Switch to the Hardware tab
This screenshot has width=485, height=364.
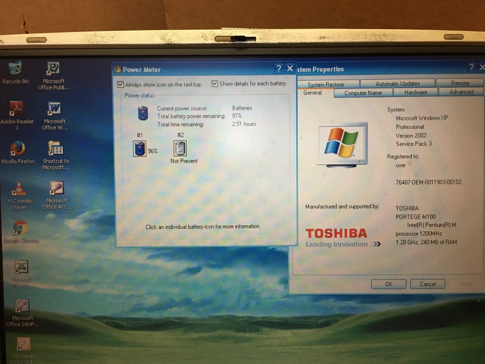tap(416, 92)
